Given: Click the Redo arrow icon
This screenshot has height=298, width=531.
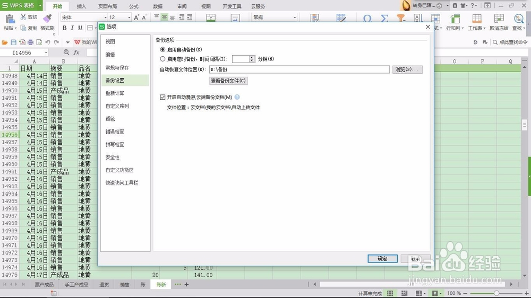Looking at the screenshot, I should point(56,42).
